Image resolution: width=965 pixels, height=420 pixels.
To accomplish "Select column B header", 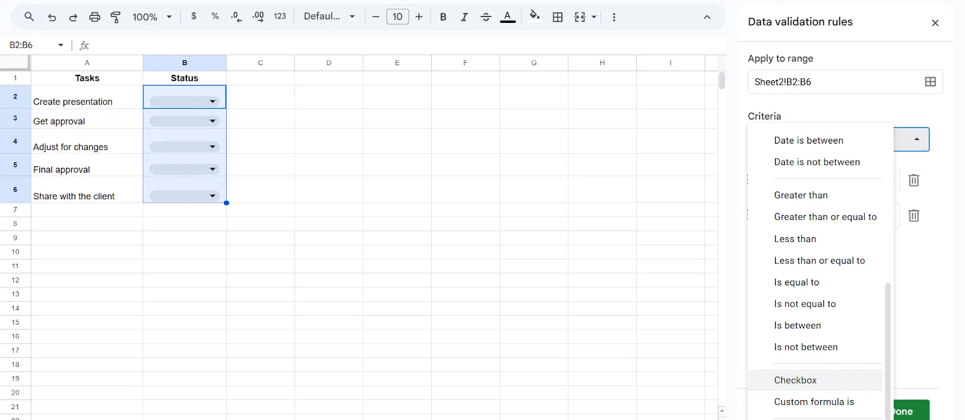I will 185,63.
